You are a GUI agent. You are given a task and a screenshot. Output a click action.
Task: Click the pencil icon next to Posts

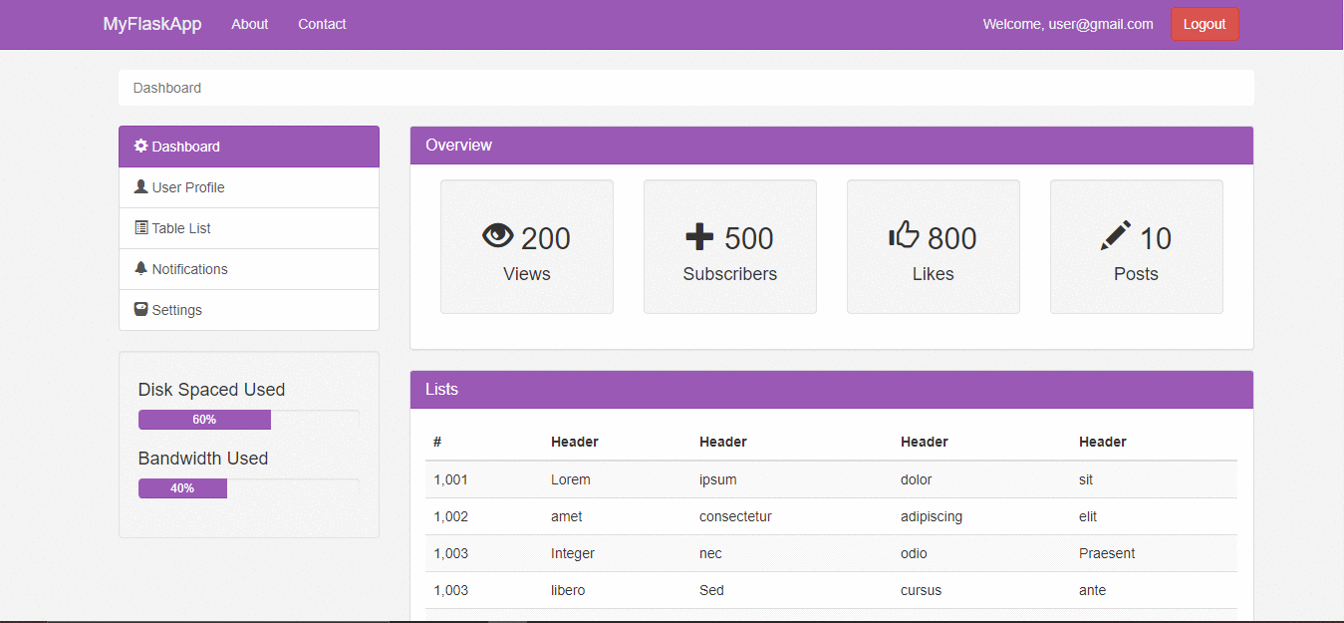point(1115,235)
